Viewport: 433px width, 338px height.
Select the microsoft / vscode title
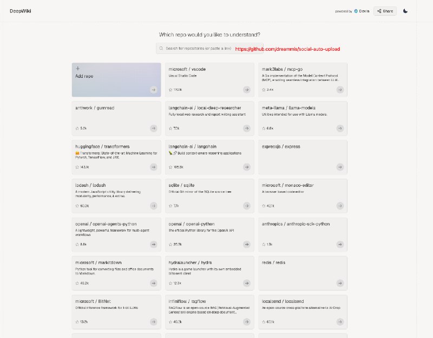pyautogui.click(x=187, y=69)
